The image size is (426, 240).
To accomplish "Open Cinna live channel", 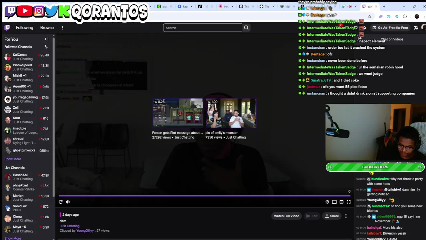I will (27, 218).
